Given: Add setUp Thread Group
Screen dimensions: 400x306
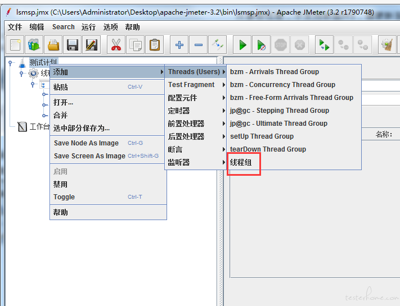Looking at the screenshot, I should pyautogui.click(x=294, y=136).
